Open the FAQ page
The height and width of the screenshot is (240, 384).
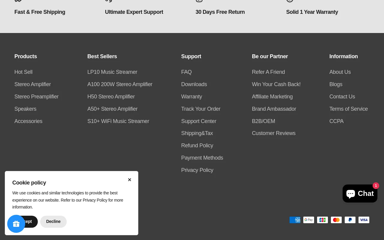(186, 72)
